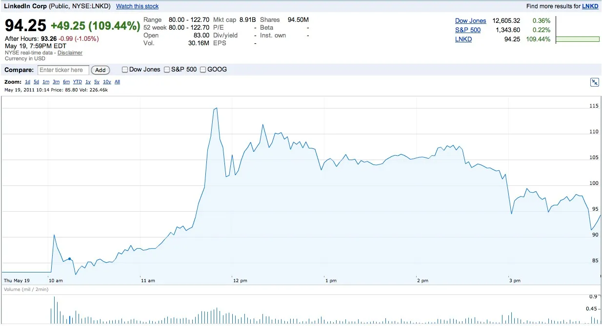Click the +49.25 (109.44%) change value
Image resolution: width=602 pixels, height=326 pixels.
[x=95, y=26]
